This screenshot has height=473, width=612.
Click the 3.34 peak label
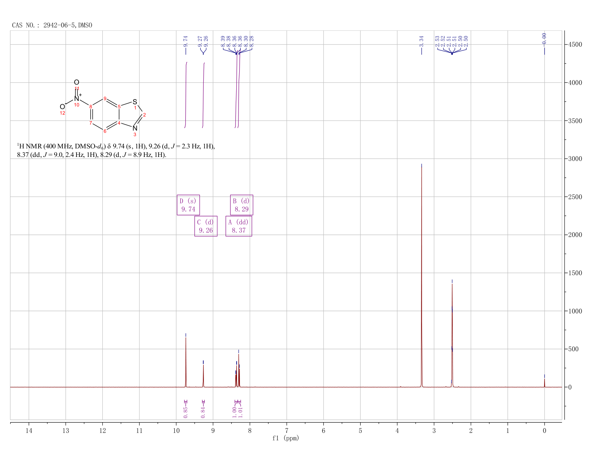pyautogui.click(x=421, y=41)
